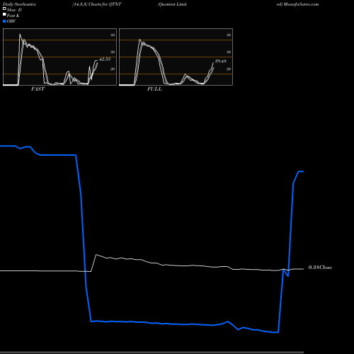Click the FAST chart caption
Image resolution: width=354 pixels, height=354 pixels.
click(x=38, y=89)
